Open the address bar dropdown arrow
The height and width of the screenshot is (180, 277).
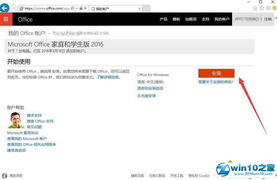[x=77, y=8]
